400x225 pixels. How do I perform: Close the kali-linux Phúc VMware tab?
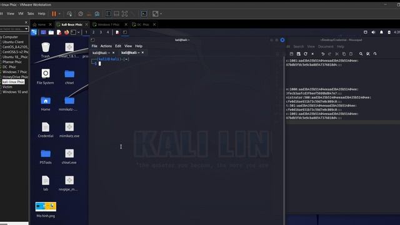[86, 24]
